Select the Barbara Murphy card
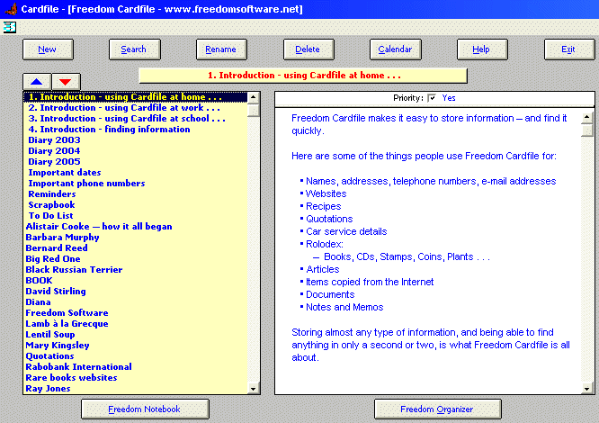Screen dimensions: 599x423 (x=135, y=238)
